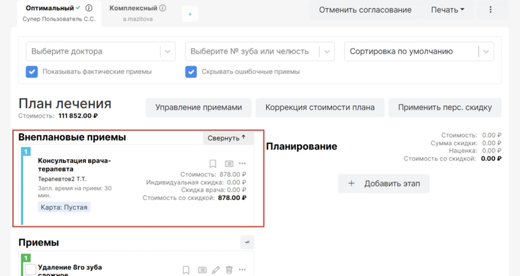Delete Удаление 8го зуба with the trash icon
The width and height of the screenshot is (520, 276).
(x=229, y=270)
